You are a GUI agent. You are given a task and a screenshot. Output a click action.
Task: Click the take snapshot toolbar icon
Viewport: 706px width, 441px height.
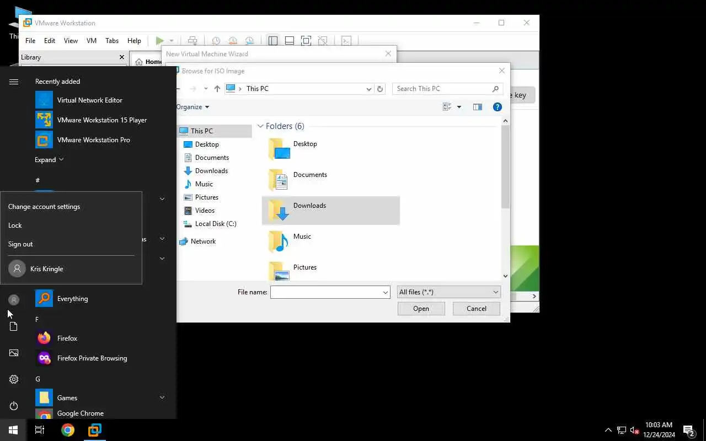(x=216, y=41)
